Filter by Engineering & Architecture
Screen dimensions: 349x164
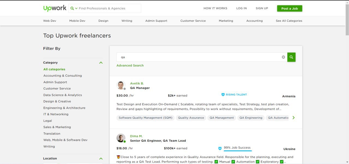click(x=64, y=108)
